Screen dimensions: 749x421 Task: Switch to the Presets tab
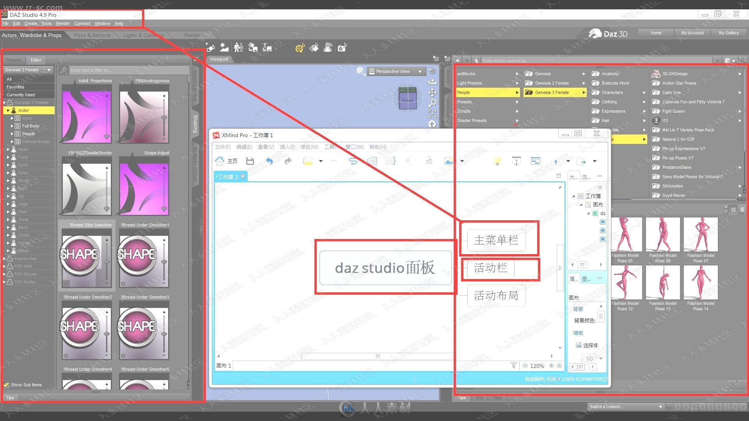tap(13, 60)
